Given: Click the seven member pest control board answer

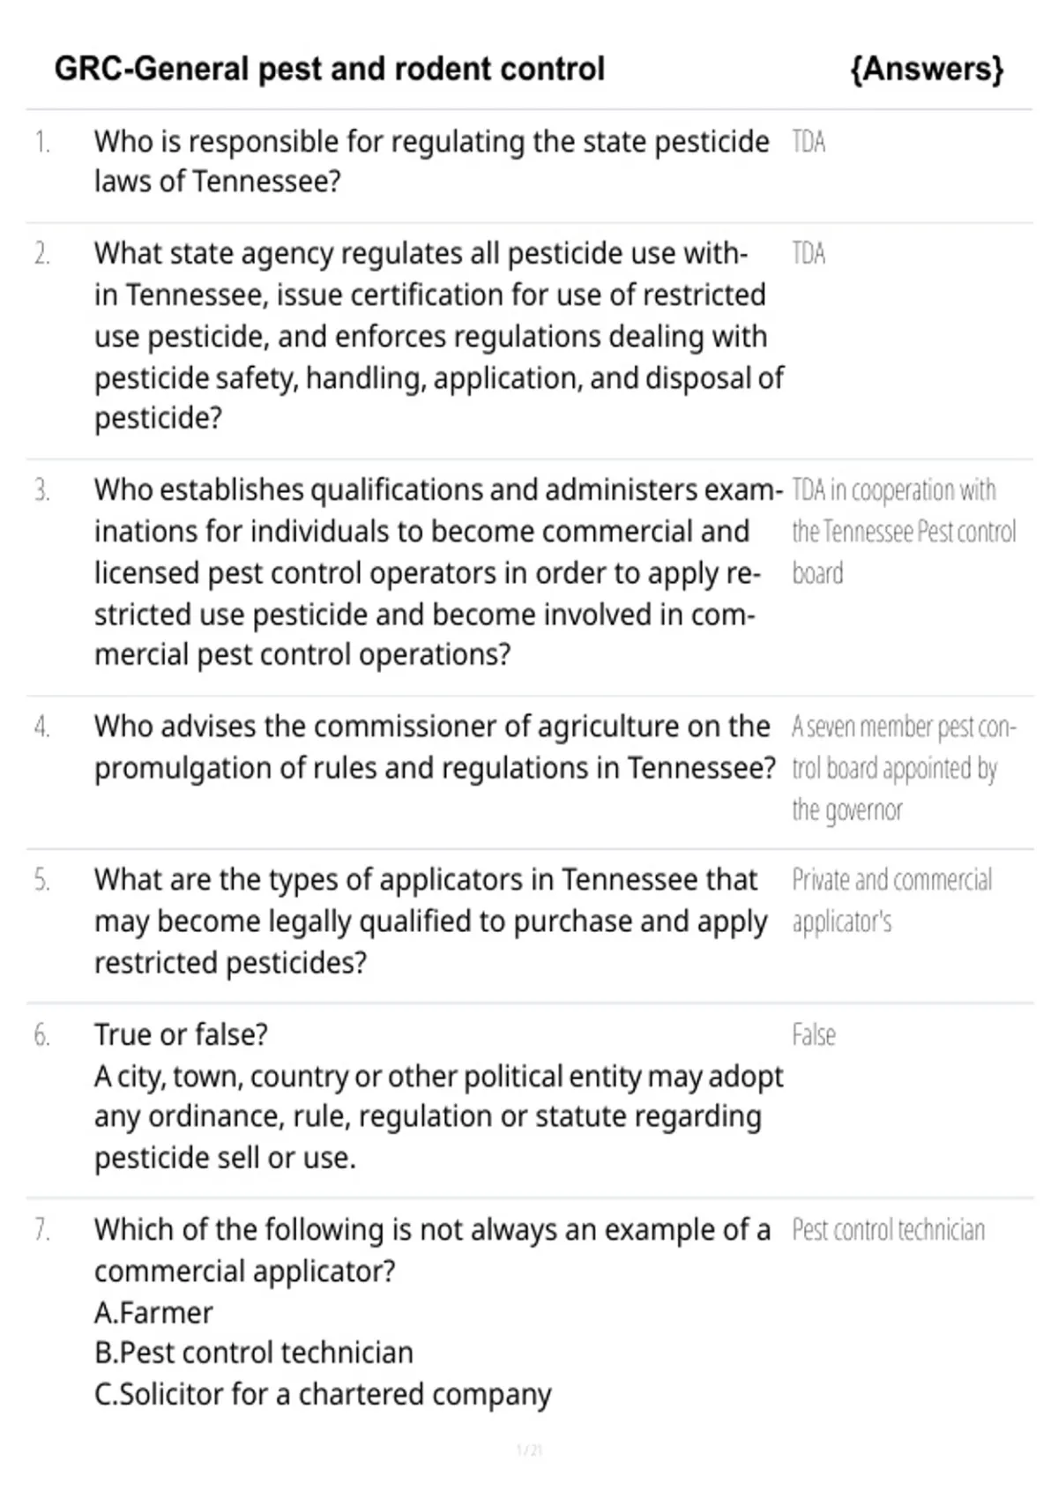Looking at the screenshot, I should (904, 768).
